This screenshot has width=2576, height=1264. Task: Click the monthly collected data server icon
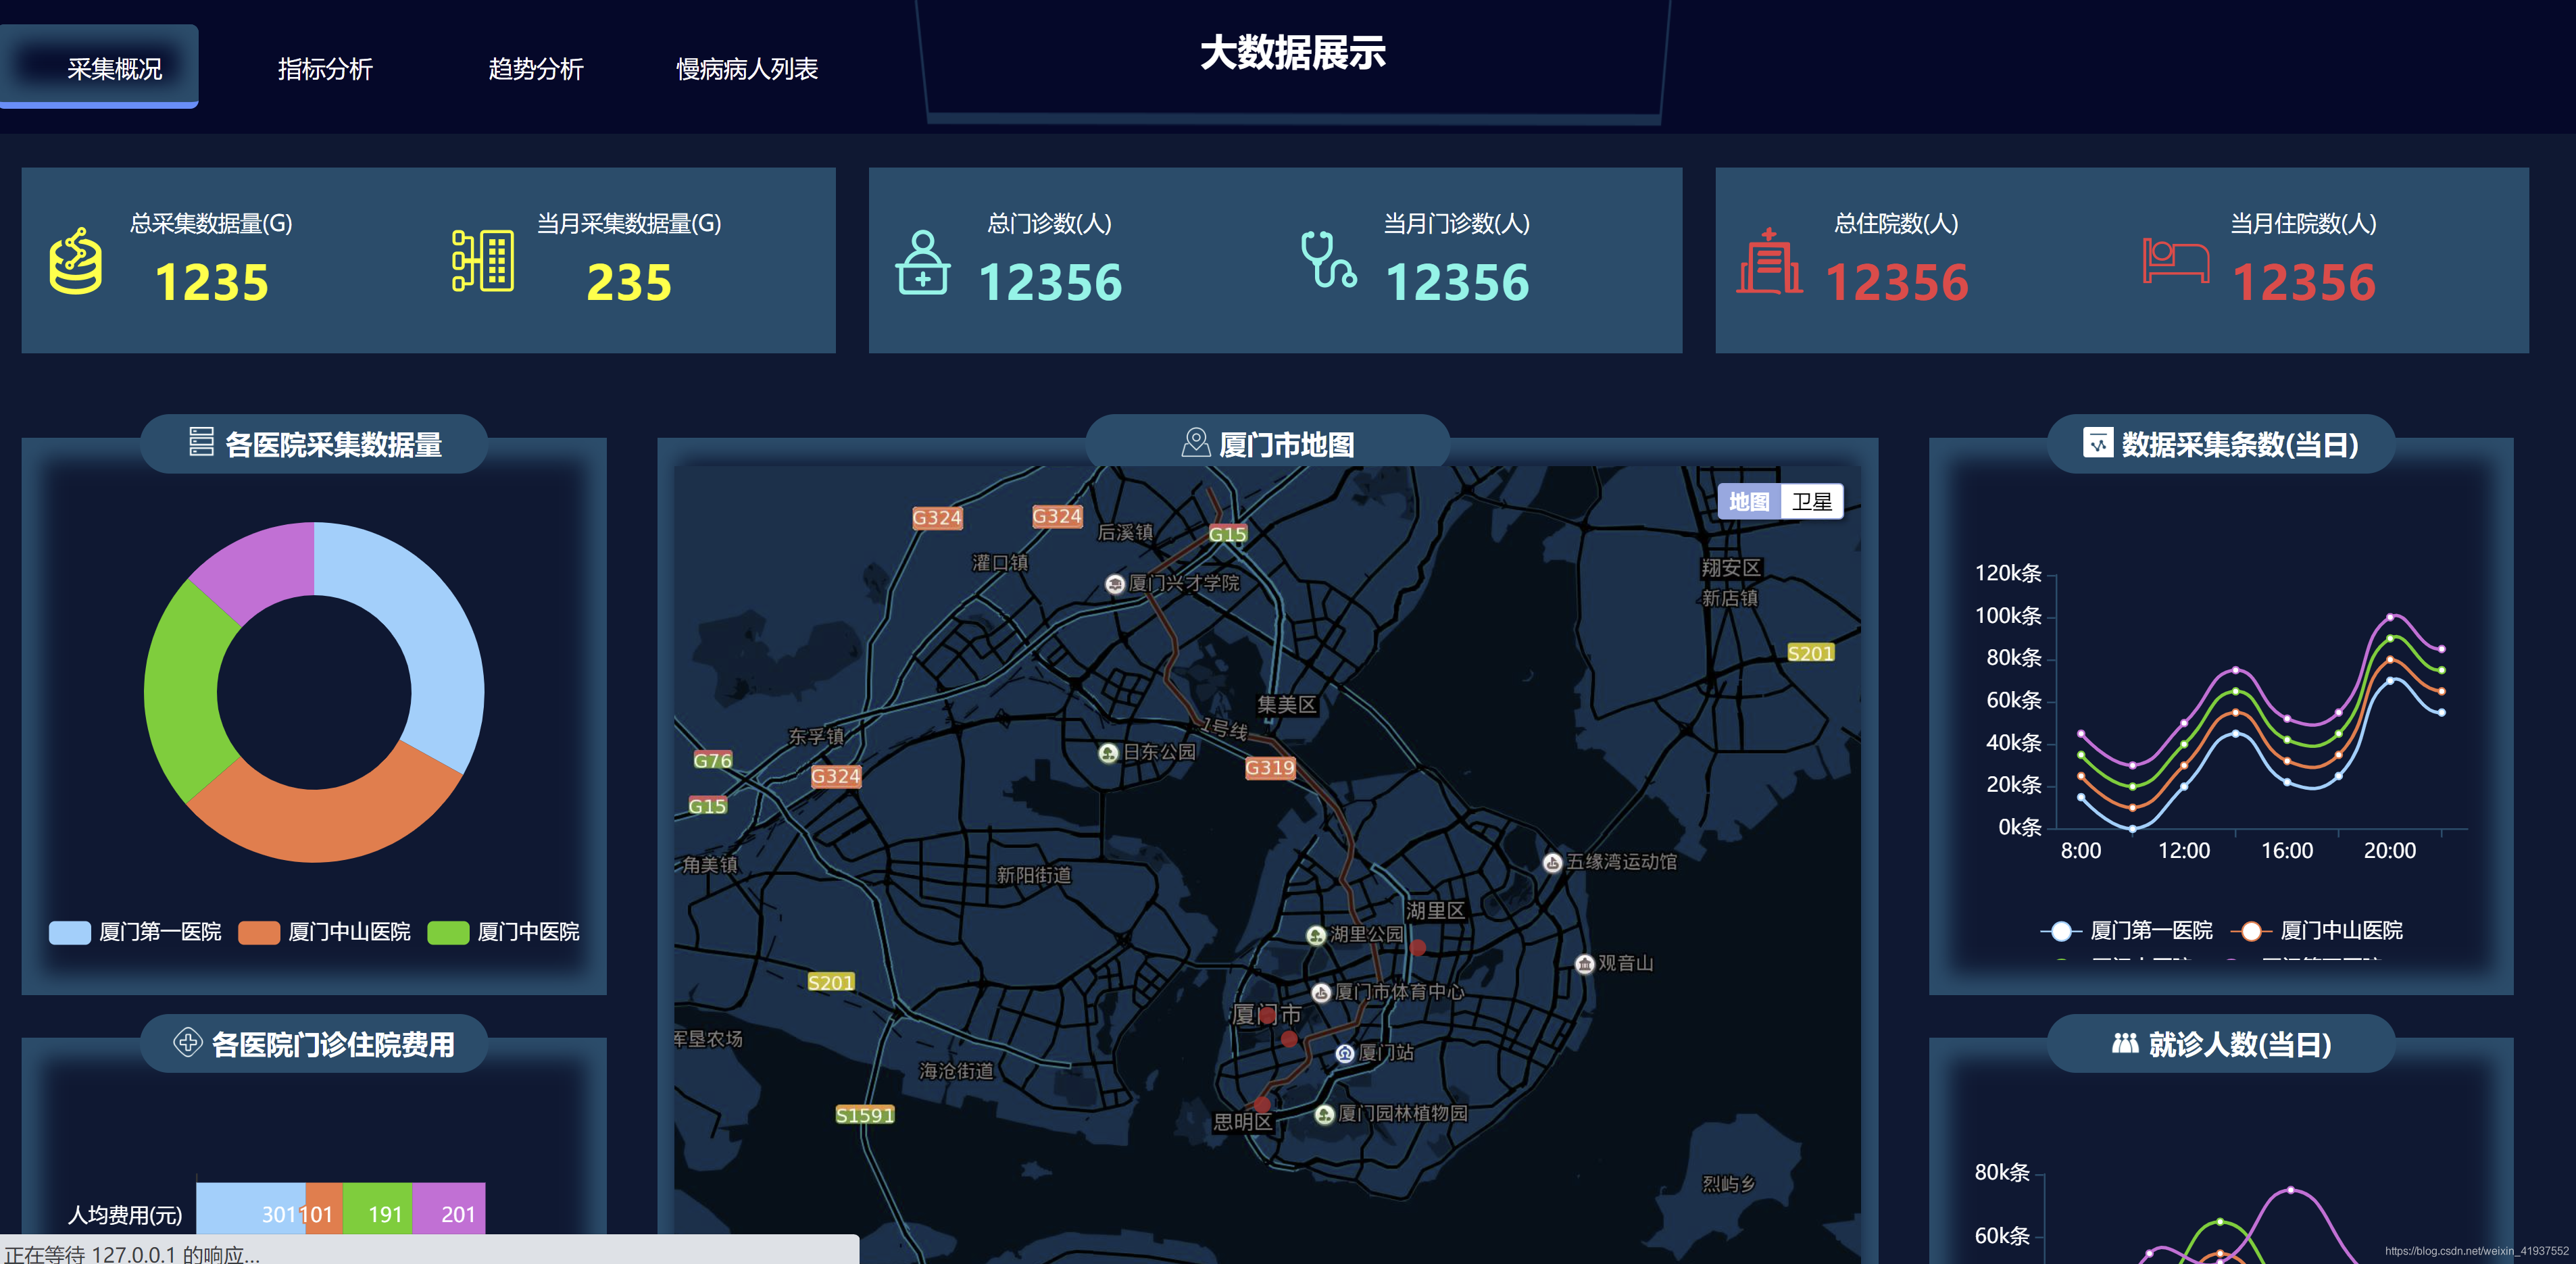(483, 261)
